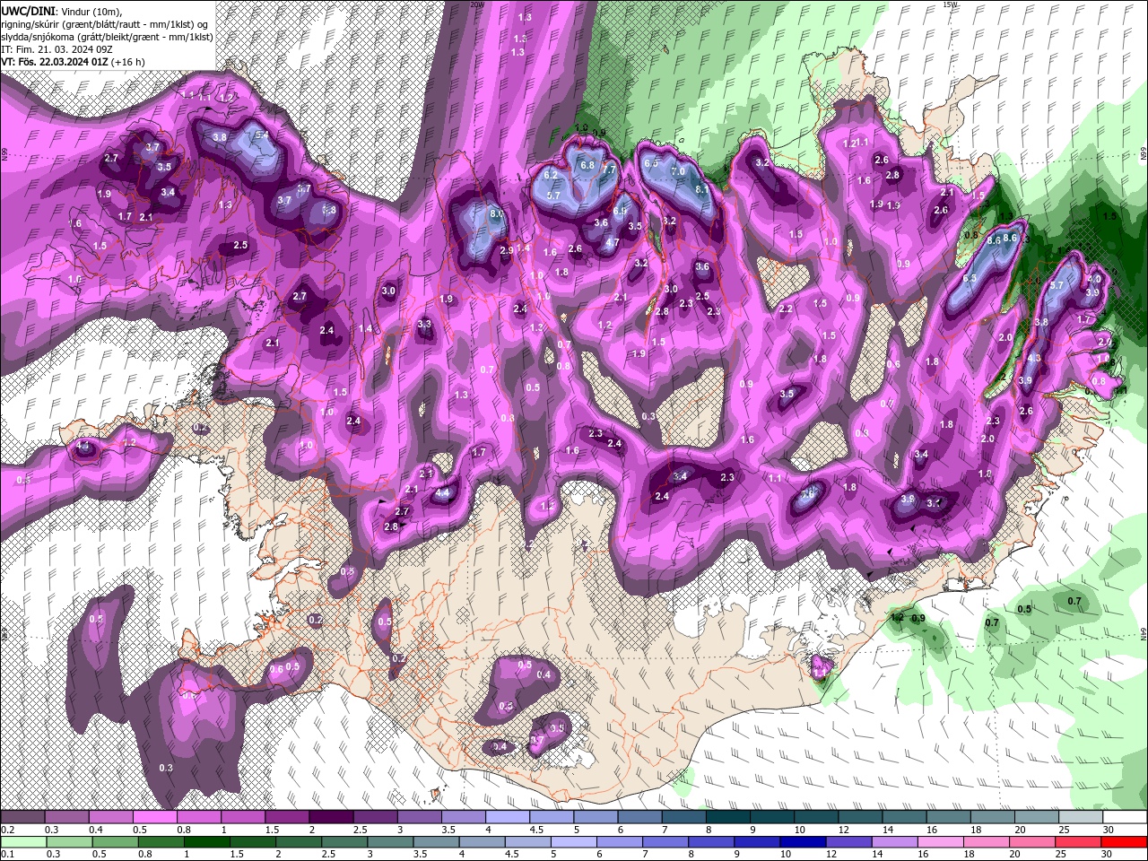Click the light lavender 4 snow legend swatch
The image size is (1148, 861).
coord(507,816)
